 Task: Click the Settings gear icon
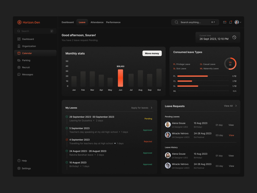pos(19,168)
